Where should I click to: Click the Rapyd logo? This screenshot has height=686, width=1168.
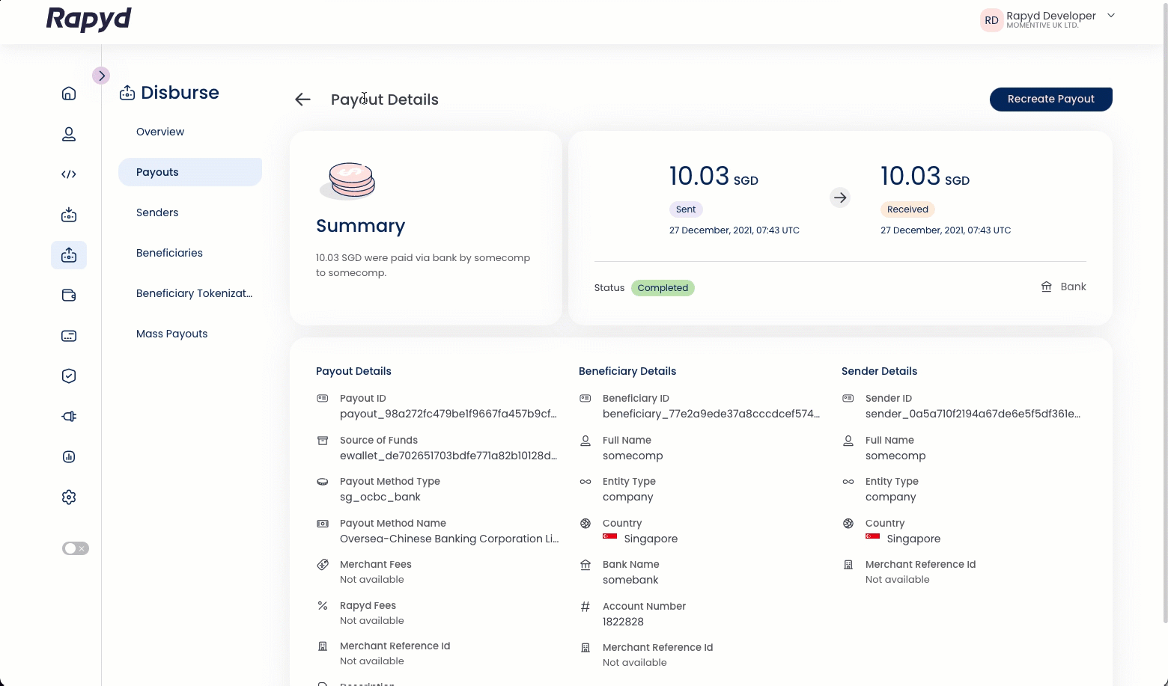[x=89, y=19]
